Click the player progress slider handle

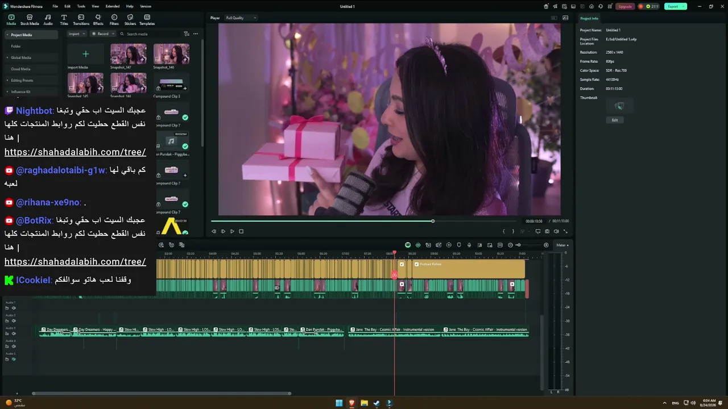[433, 221]
